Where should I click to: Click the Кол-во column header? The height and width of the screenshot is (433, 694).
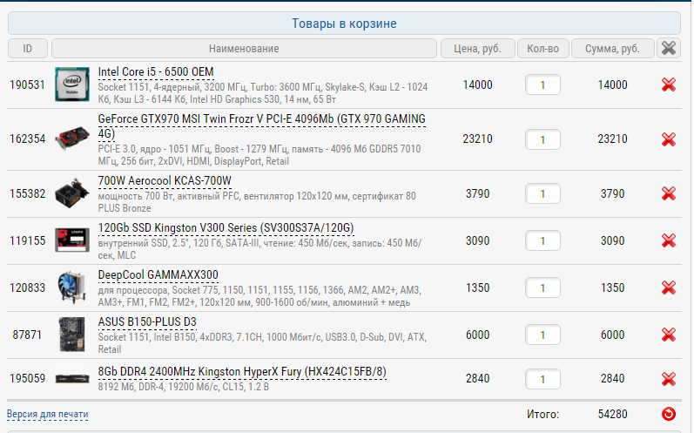coord(543,48)
